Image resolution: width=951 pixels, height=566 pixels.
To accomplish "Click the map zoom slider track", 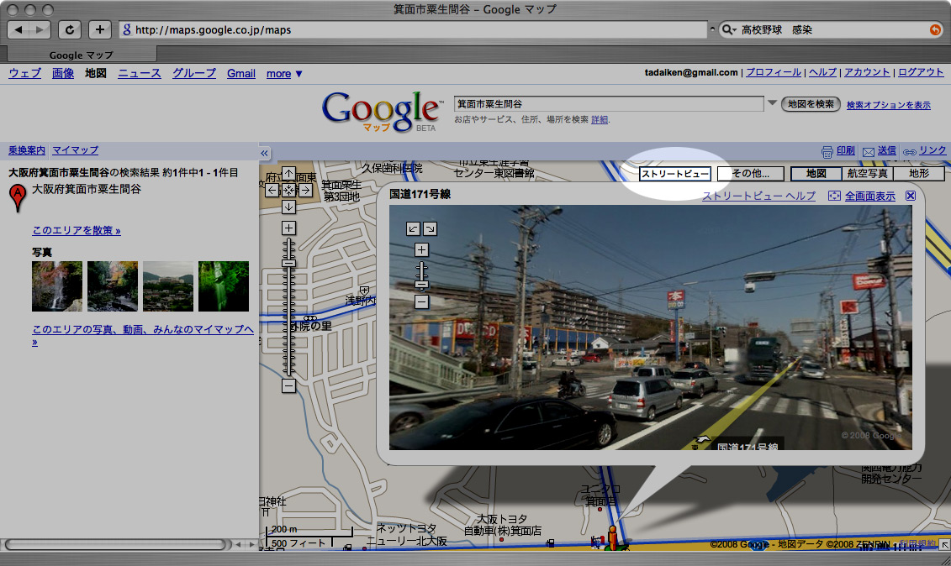I will pyautogui.click(x=288, y=307).
